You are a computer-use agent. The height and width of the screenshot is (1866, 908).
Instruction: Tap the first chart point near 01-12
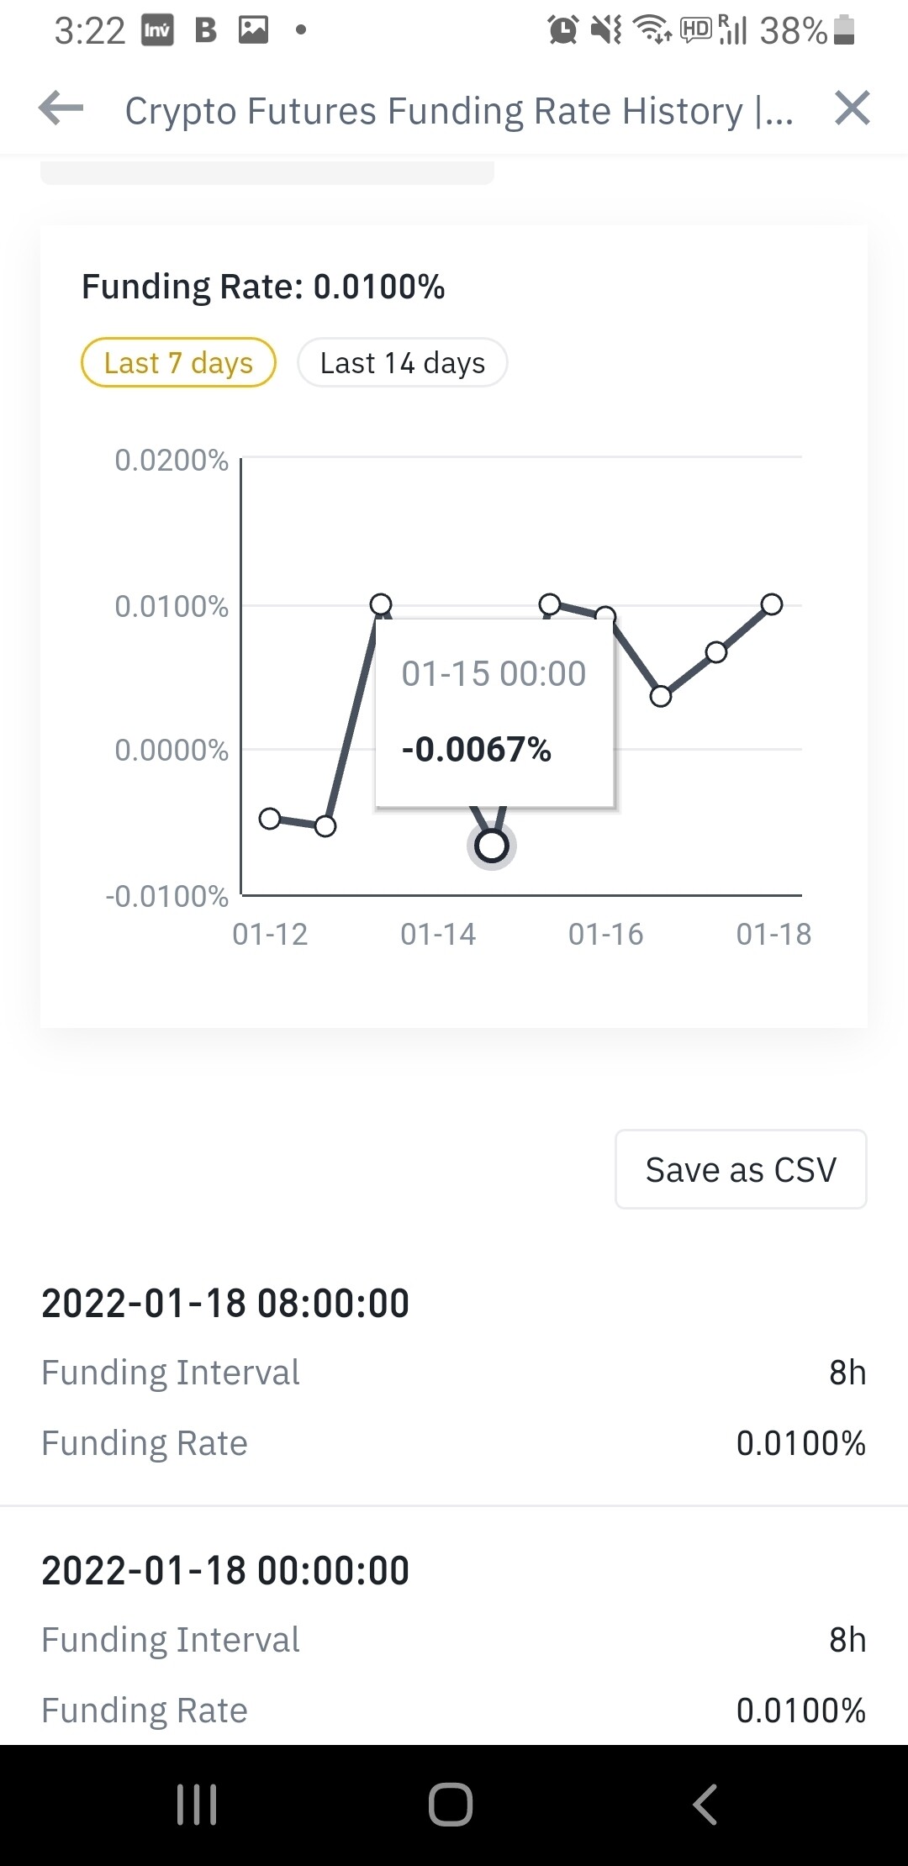click(x=270, y=818)
